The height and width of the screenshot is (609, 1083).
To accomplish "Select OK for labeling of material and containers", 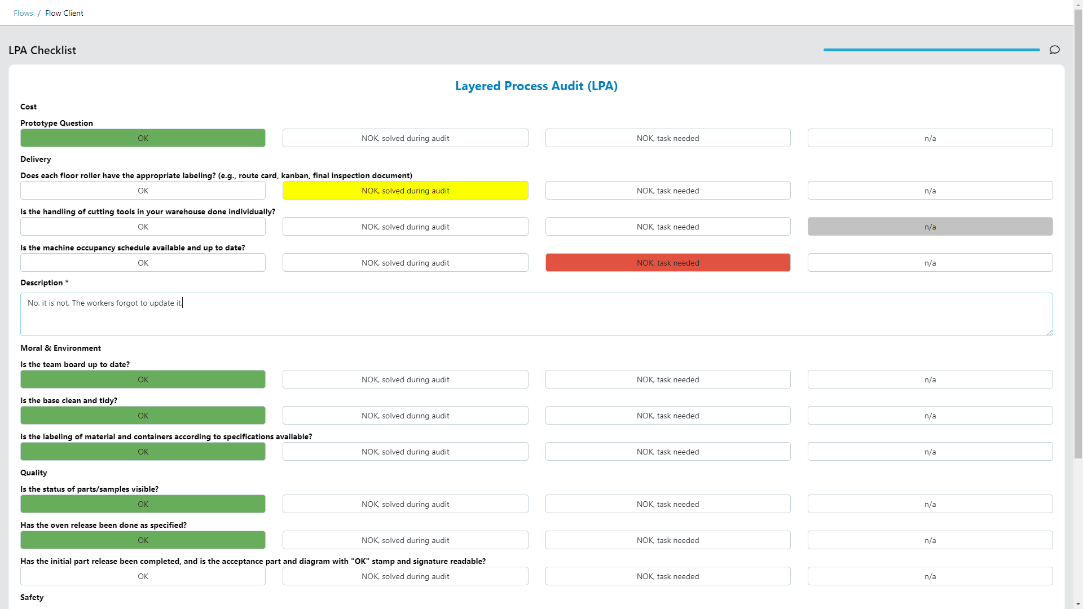I will pyautogui.click(x=143, y=451).
